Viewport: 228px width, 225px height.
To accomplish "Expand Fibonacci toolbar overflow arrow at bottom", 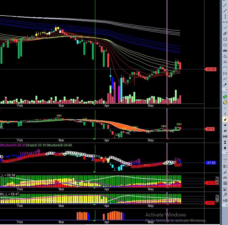I will click(226, 205).
